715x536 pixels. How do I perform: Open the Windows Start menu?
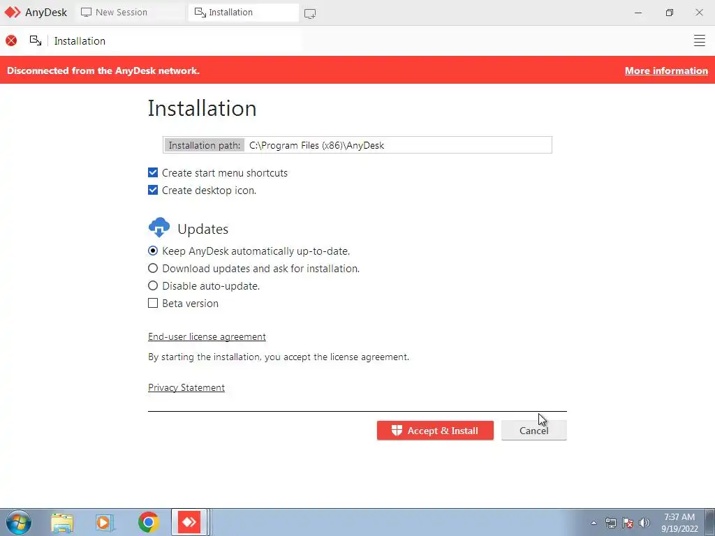coord(19,522)
